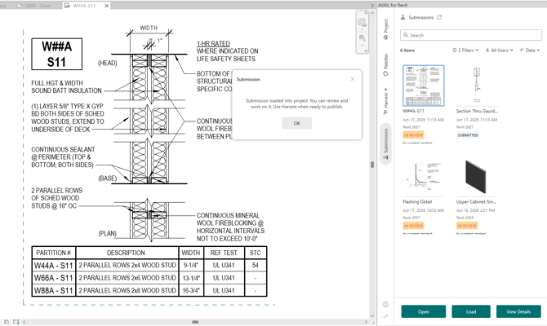
Task: Close the Submission dialog with X
Action: (353, 79)
